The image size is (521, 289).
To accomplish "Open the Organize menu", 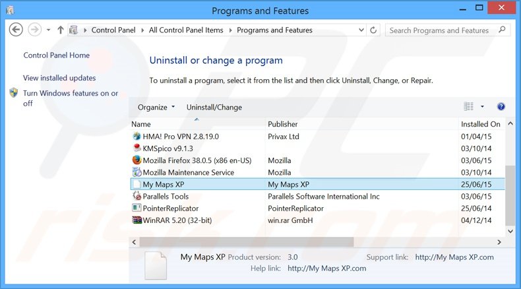I will click(156, 107).
